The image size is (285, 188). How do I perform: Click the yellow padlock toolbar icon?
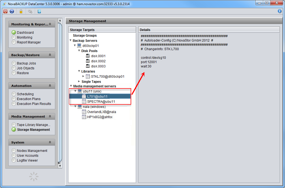(x=21, y=12)
